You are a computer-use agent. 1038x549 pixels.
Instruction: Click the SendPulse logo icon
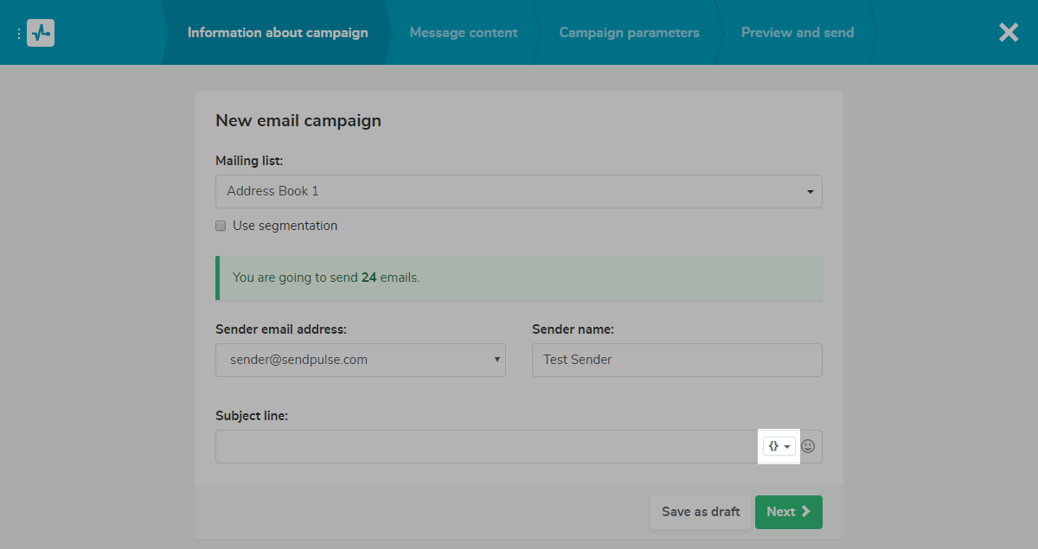(x=41, y=33)
